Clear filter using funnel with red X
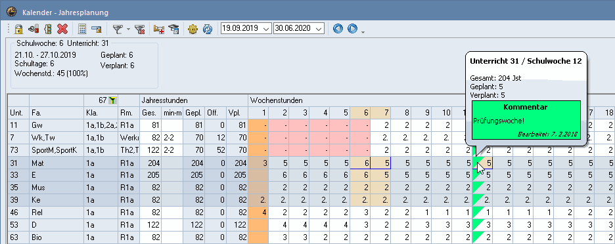The width and height of the screenshot is (615, 244). 140,29
